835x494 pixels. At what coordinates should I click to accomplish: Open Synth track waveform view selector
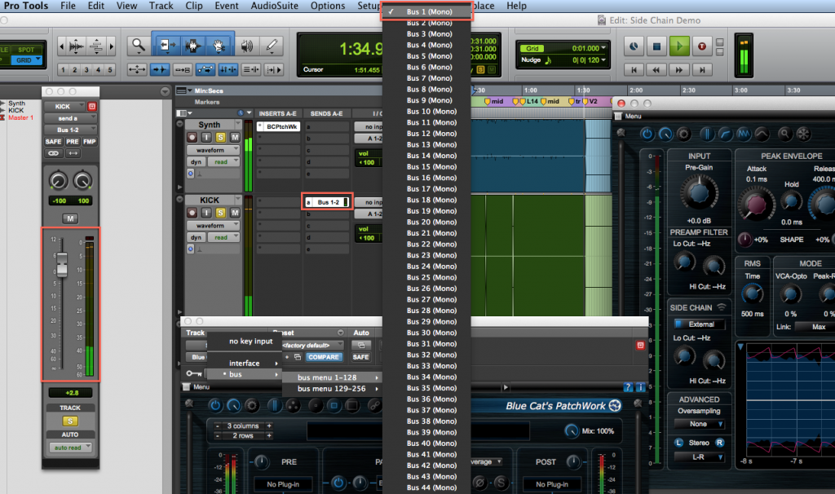[x=213, y=150]
